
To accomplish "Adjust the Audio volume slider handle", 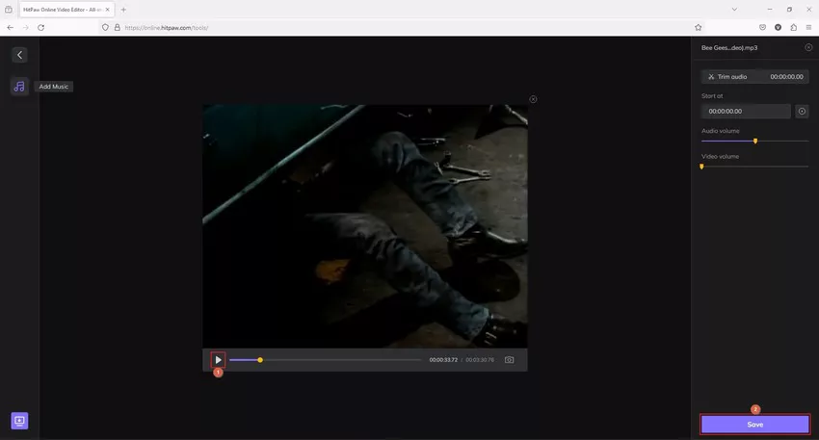I will click(755, 141).
